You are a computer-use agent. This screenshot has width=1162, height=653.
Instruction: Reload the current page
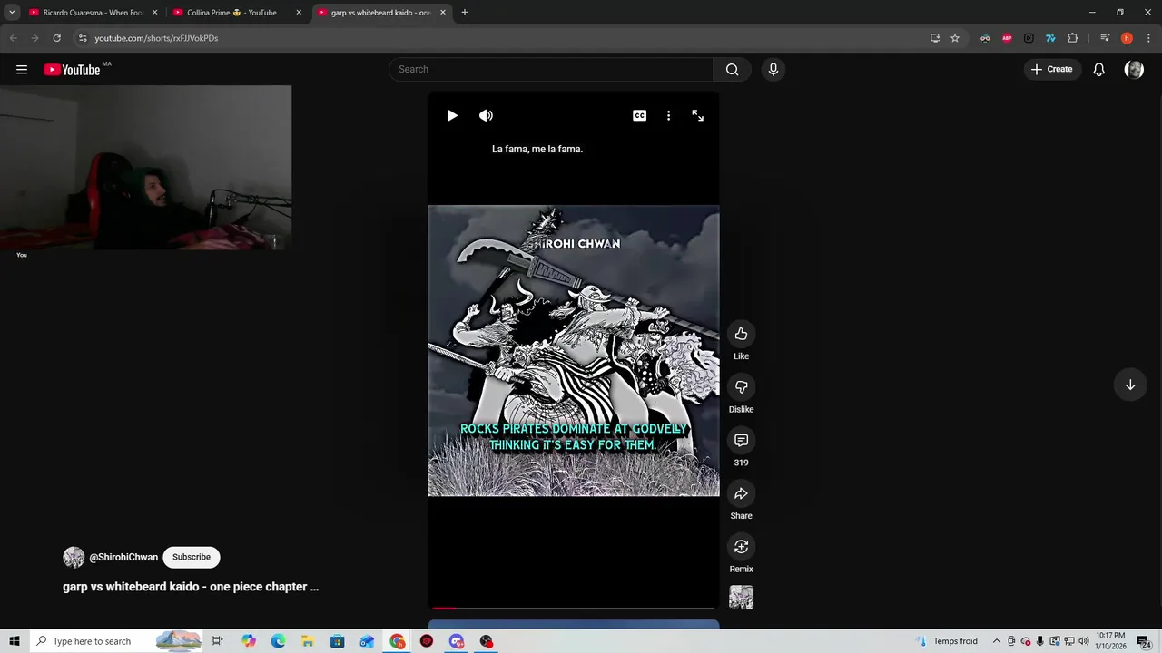(x=56, y=38)
